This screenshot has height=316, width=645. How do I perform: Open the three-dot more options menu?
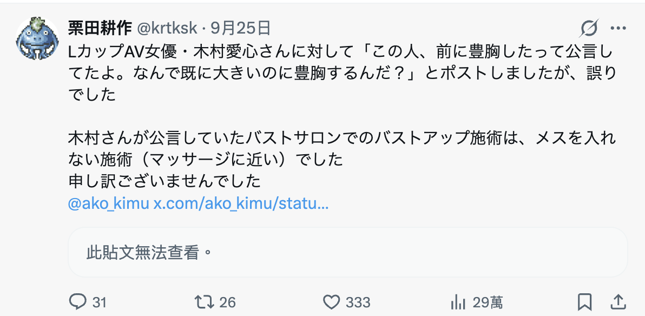(x=618, y=28)
